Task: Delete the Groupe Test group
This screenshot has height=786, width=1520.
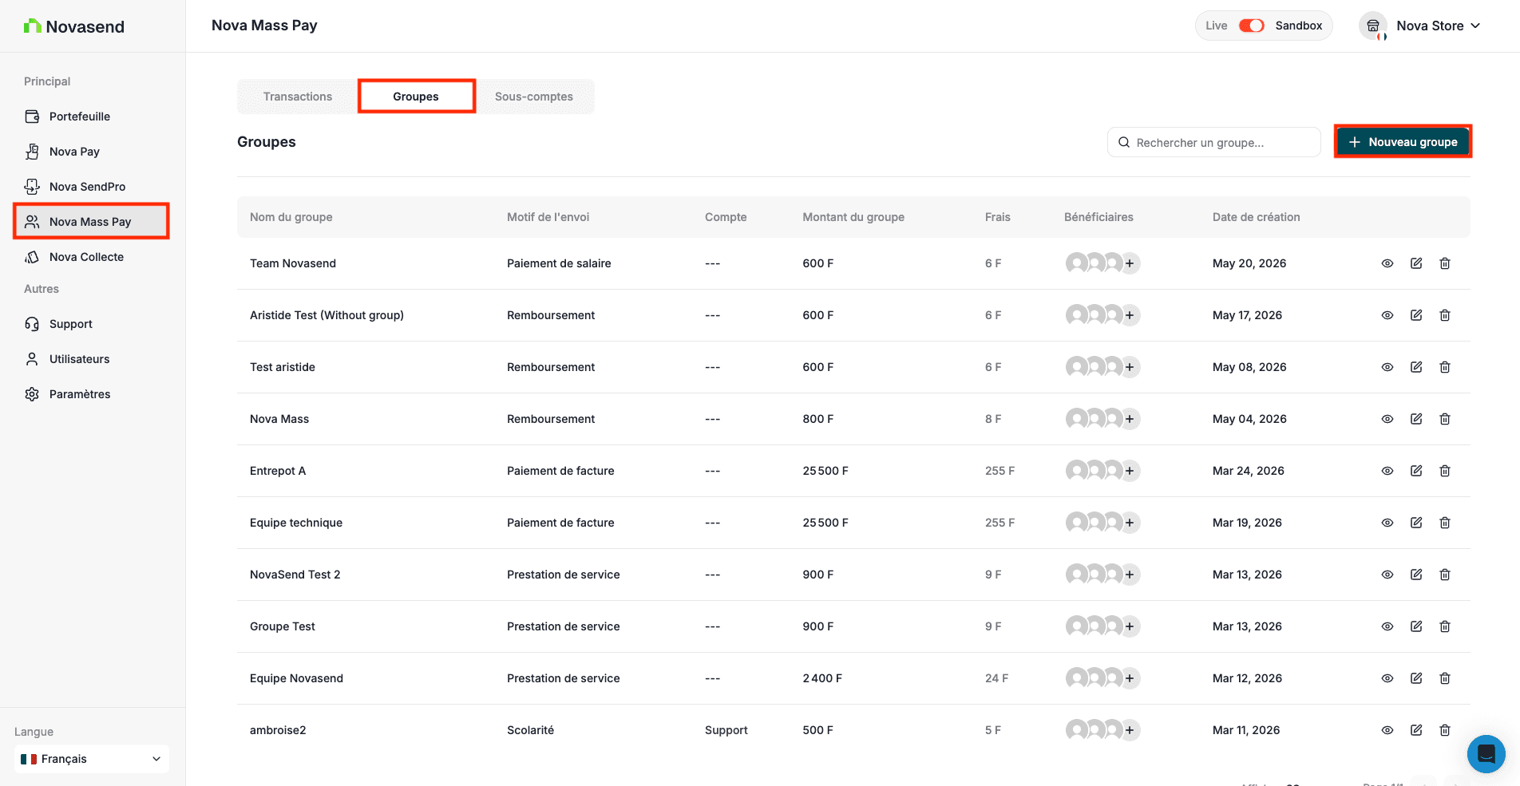Action: click(1445, 626)
